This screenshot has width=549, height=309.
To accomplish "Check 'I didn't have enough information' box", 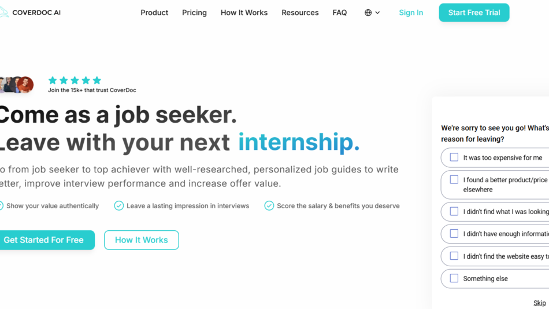I will [454, 234].
